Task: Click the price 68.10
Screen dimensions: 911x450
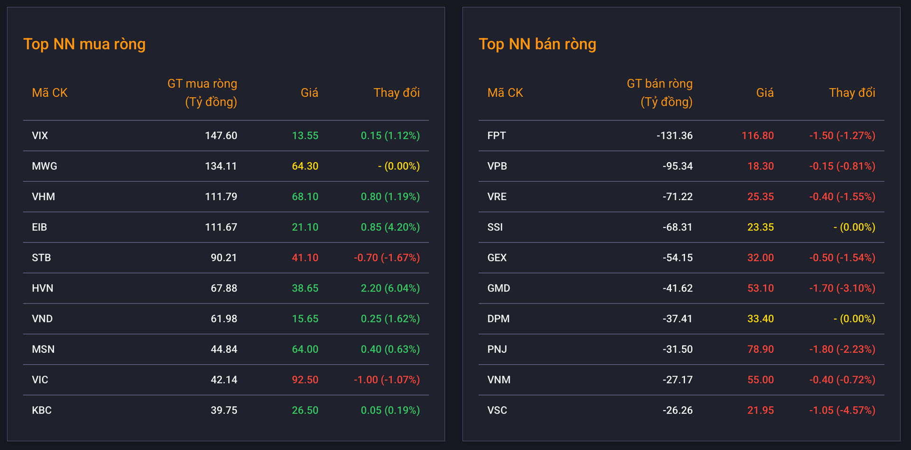Action: click(x=305, y=196)
